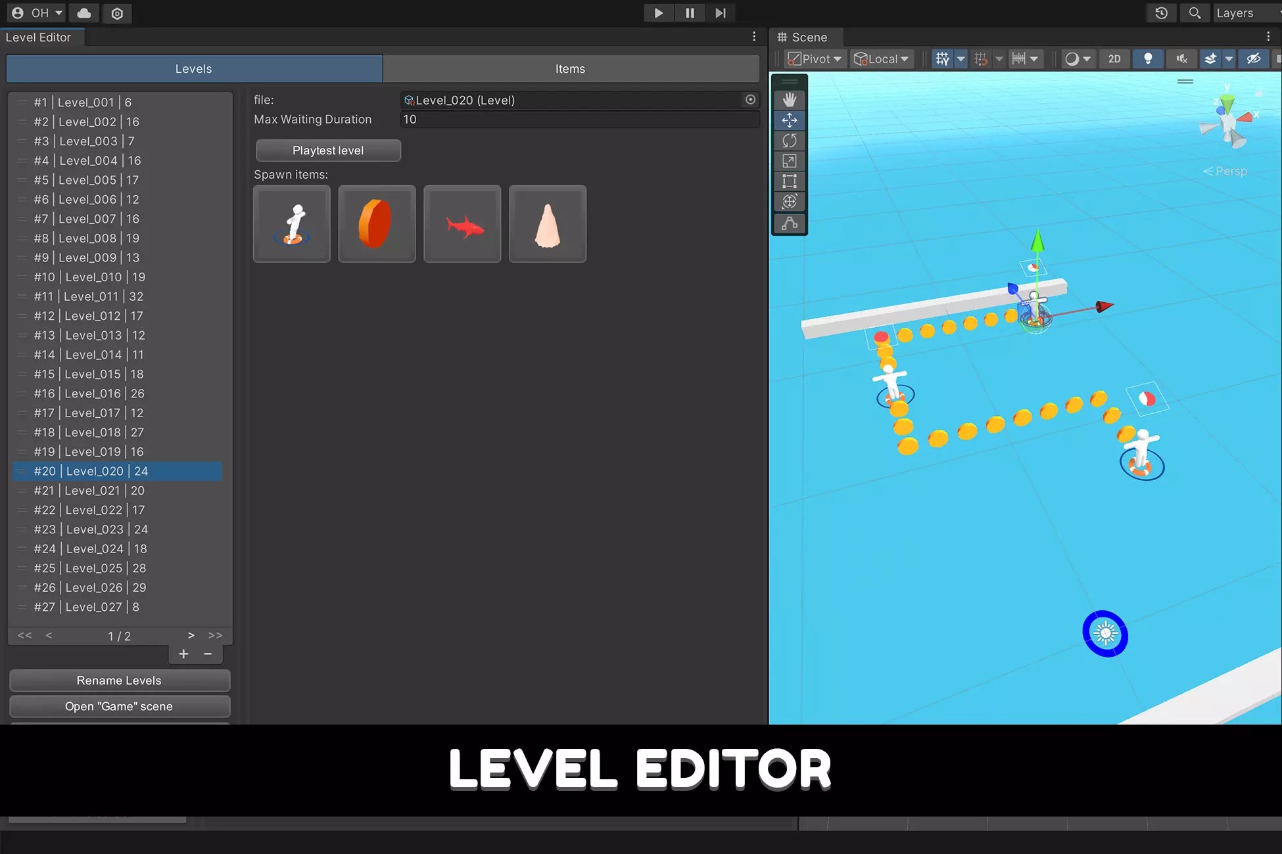
Task: Switch to the Items tab
Action: pos(571,69)
